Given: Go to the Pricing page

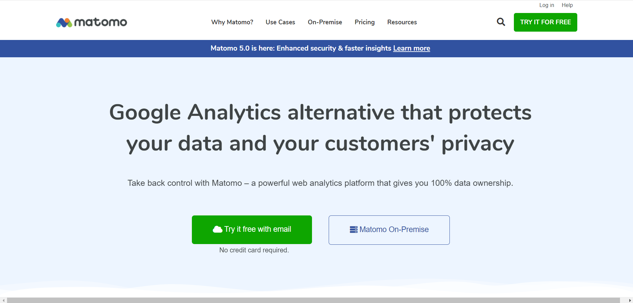Looking at the screenshot, I should (365, 22).
